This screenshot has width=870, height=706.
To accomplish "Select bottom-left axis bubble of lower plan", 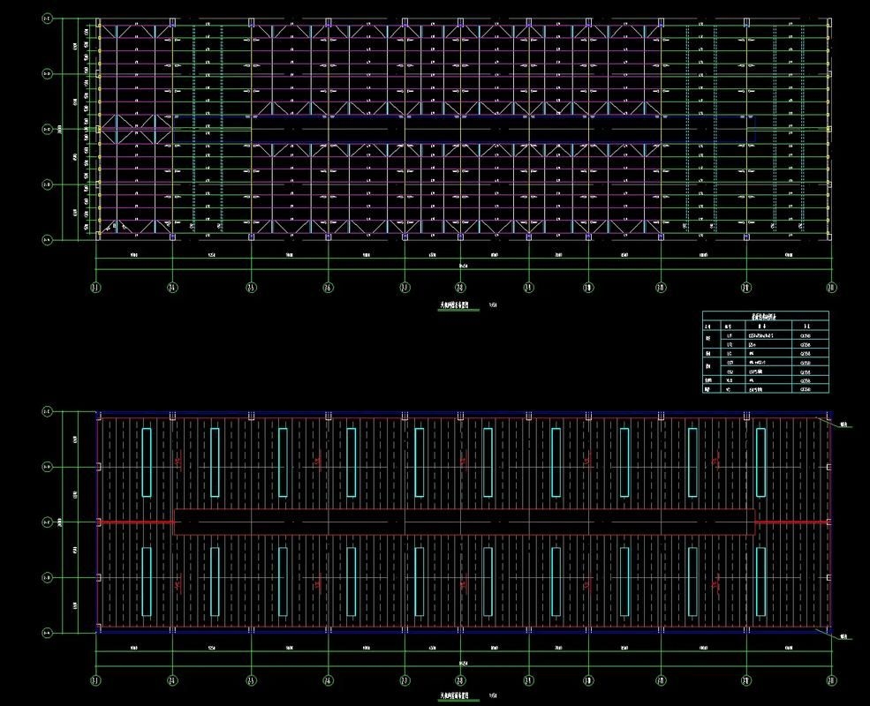I will 47,632.
